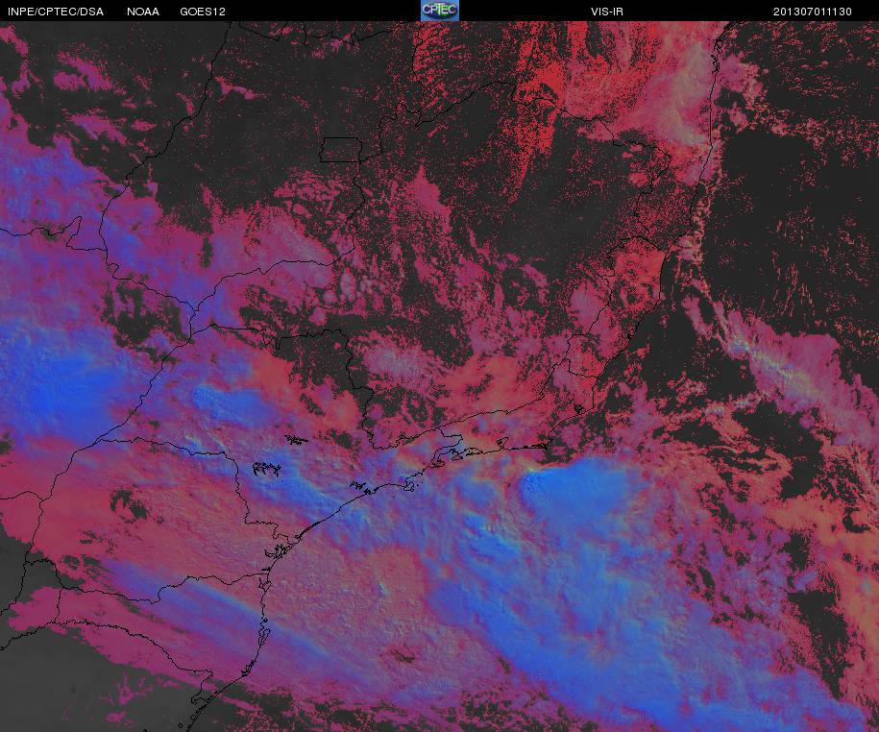Click the NOAA label in the header
Viewport: 879px width, 732px height.
[143, 12]
